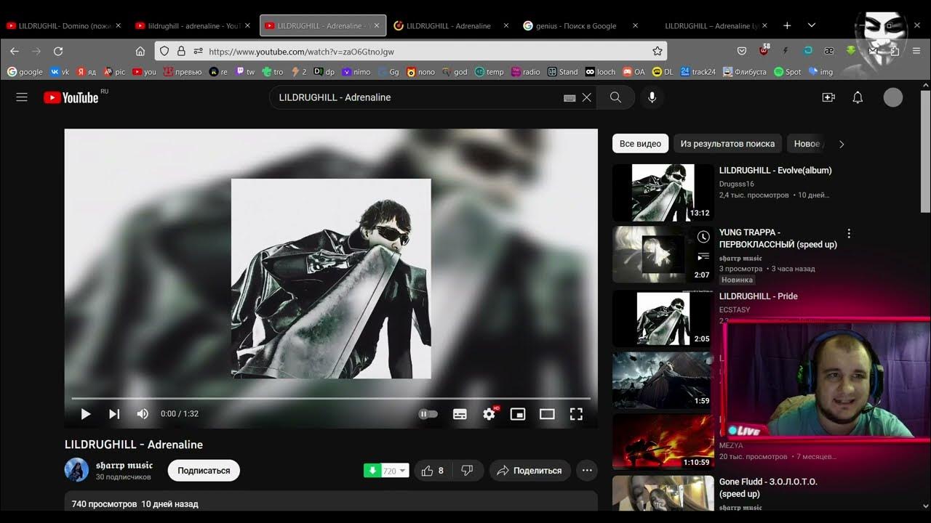Open a new browser tab

(x=787, y=25)
